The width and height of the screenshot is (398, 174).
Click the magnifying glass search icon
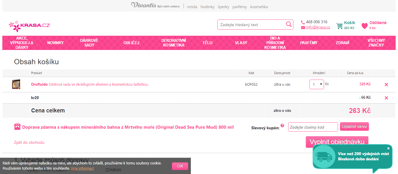tap(288, 24)
